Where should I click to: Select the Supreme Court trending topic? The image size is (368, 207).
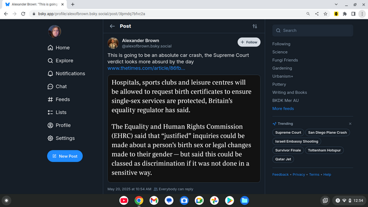point(288,132)
